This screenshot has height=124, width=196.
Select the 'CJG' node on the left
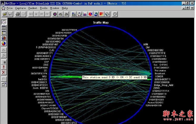(52, 50)
